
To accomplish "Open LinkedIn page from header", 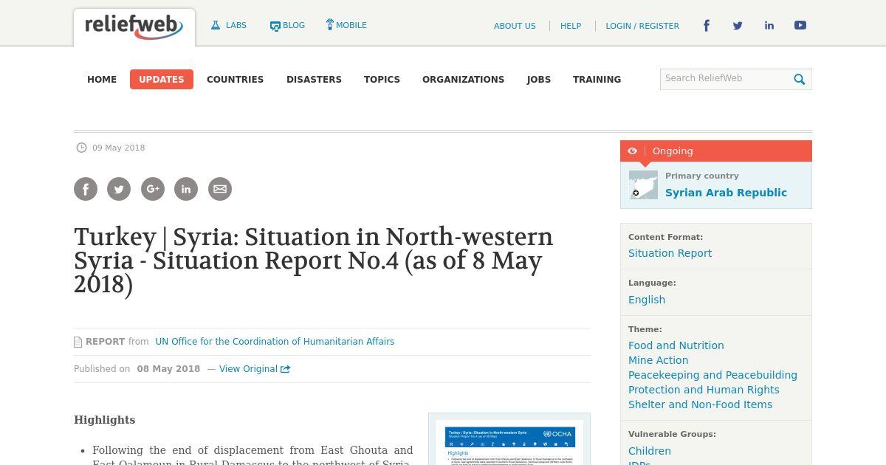I will click(x=769, y=26).
